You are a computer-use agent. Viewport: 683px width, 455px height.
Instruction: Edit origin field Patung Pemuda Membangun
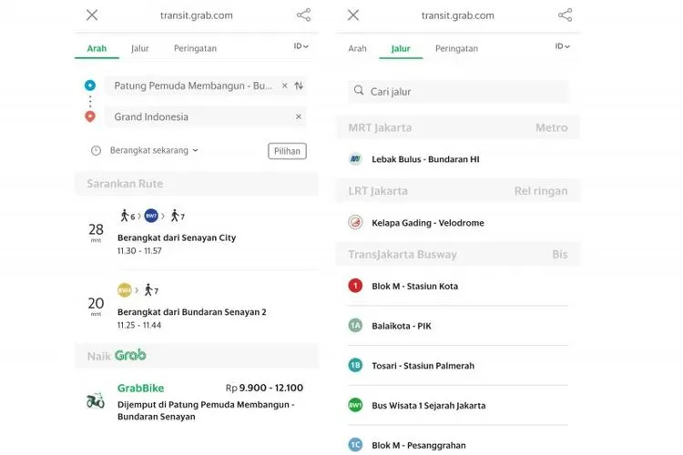pyautogui.click(x=192, y=86)
